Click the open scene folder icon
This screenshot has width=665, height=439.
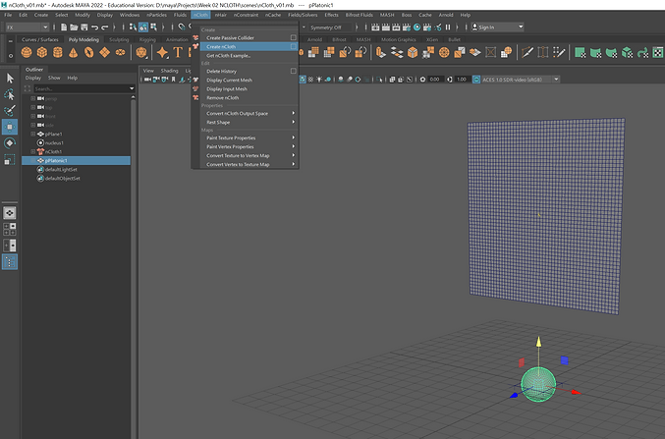(x=74, y=27)
